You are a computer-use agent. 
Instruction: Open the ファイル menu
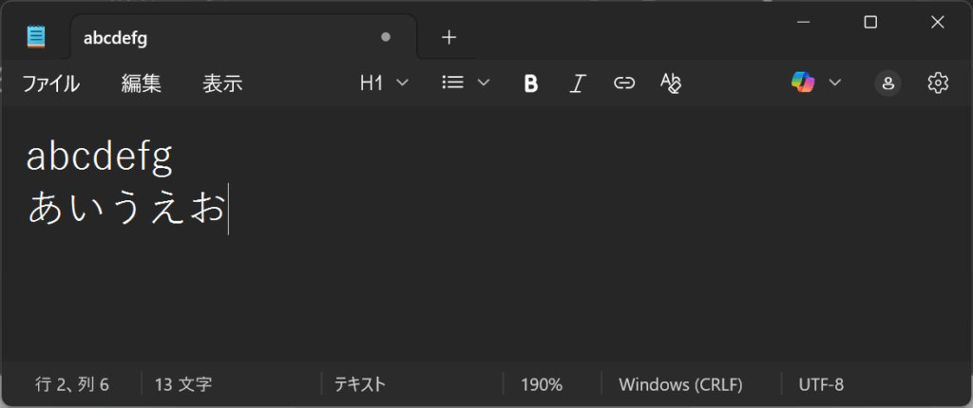pyautogui.click(x=50, y=83)
